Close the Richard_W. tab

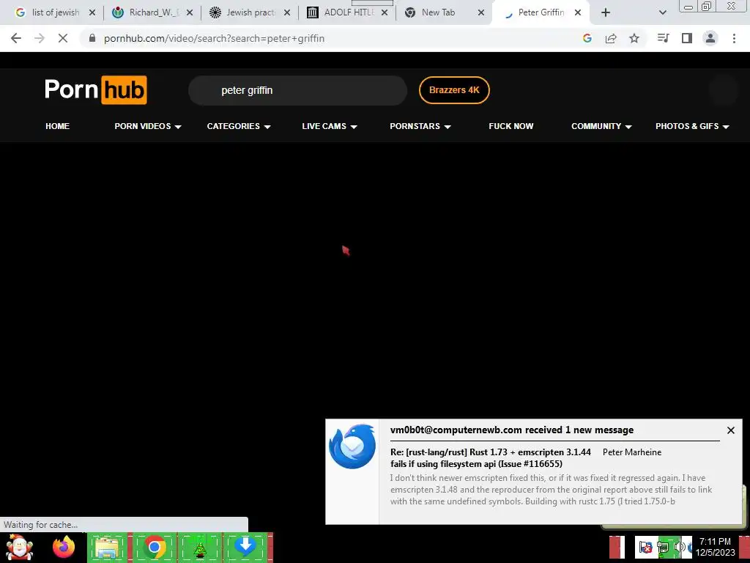click(190, 12)
